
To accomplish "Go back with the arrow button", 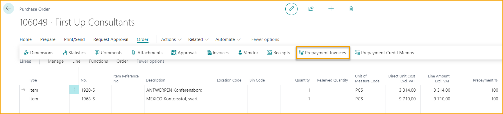I will coord(8,8).
